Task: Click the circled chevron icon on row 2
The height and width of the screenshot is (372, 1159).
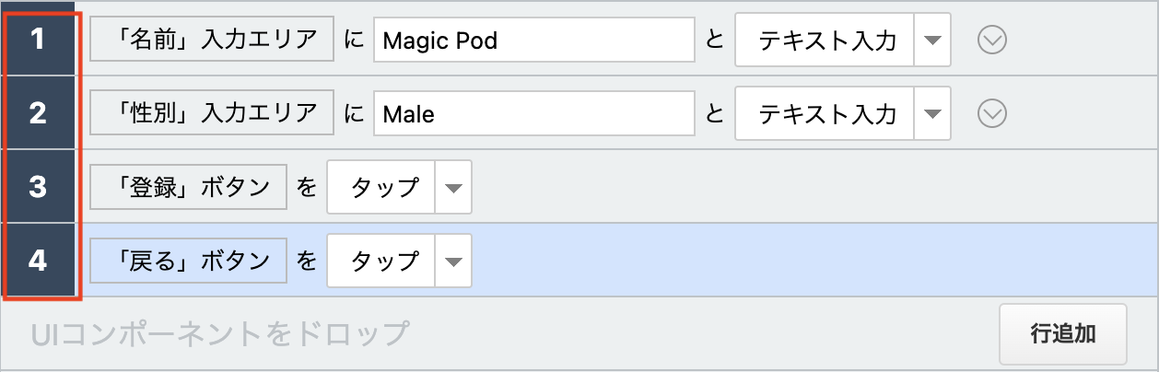Action: (991, 113)
